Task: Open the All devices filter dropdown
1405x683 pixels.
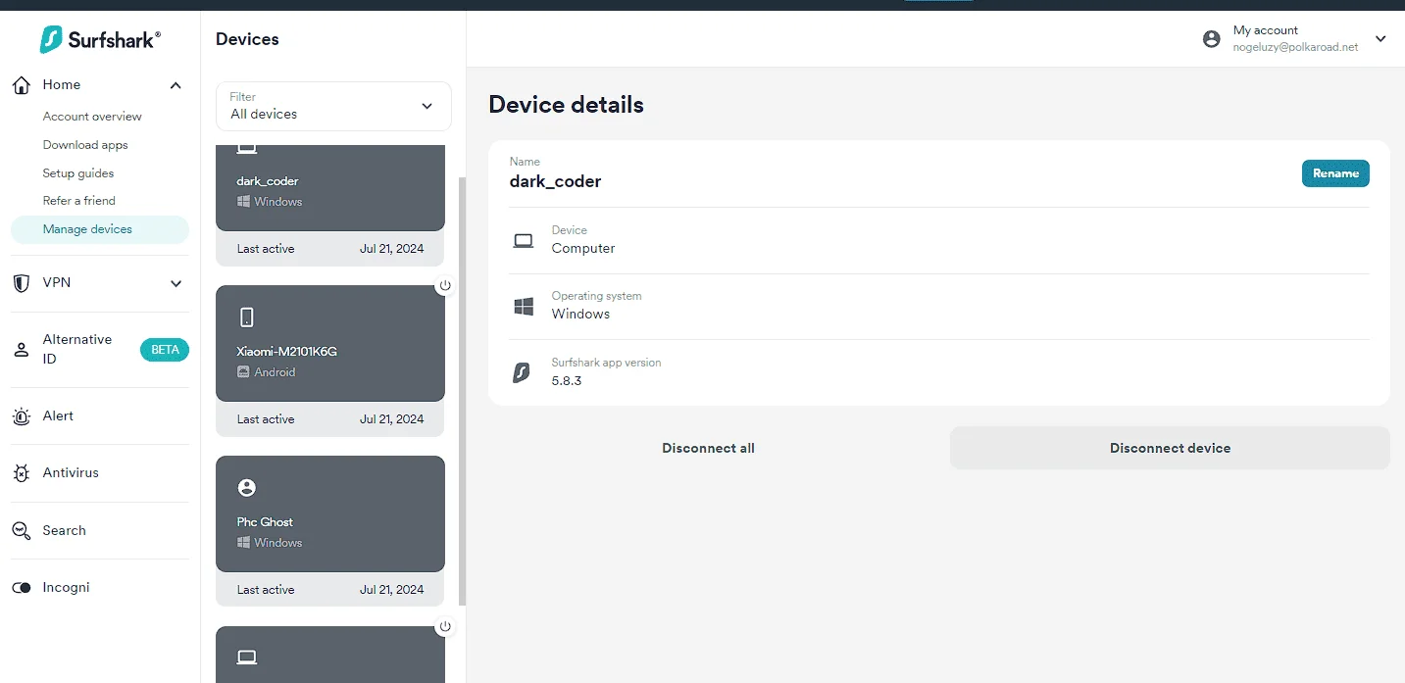Action: [x=333, y=106]
